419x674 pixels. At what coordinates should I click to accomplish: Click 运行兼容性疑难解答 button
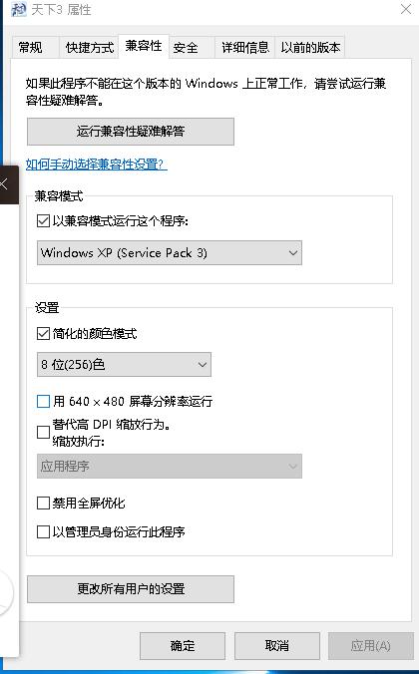(x=131, y=132)
